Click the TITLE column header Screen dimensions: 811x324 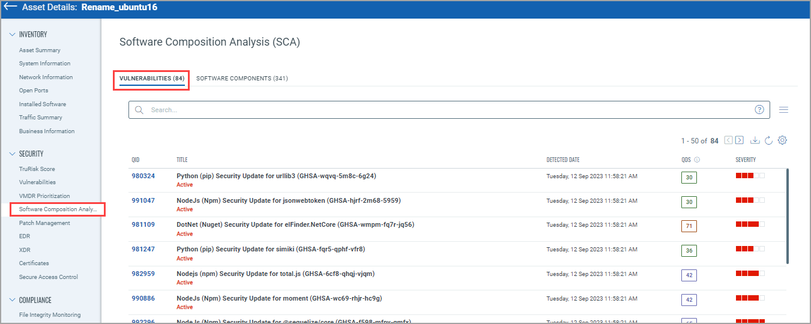182,160
